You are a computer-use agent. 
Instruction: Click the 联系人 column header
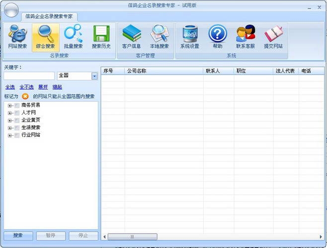click(x=218, y=71)
